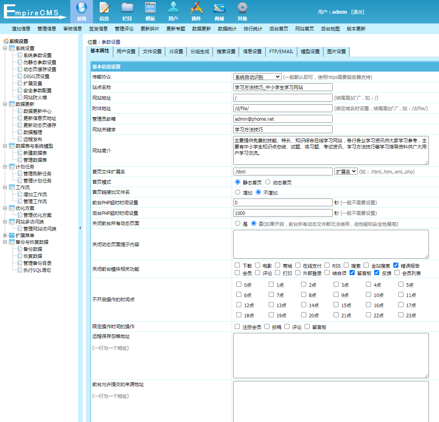Image resolution: width=439 pixels, height=422 pixels.
Task: Open the 信息 notepad icon
Action: pyautogui.click(x=104, y=8)
